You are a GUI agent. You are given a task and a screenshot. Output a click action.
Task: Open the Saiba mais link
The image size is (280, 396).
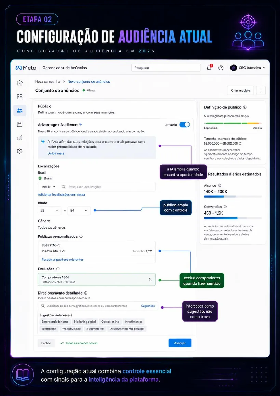56,153
